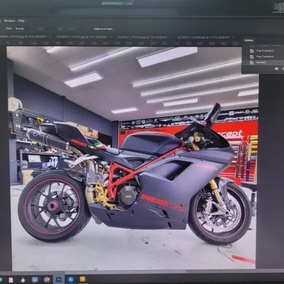284x284 pixels.
Task: Open Photoshop from the taskbar
Action: click(59, 279)
